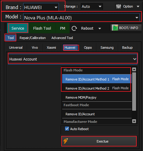The image size is (143, 151).
Task: Select the Universal brand tab
Action: click(x=16, y=48)
